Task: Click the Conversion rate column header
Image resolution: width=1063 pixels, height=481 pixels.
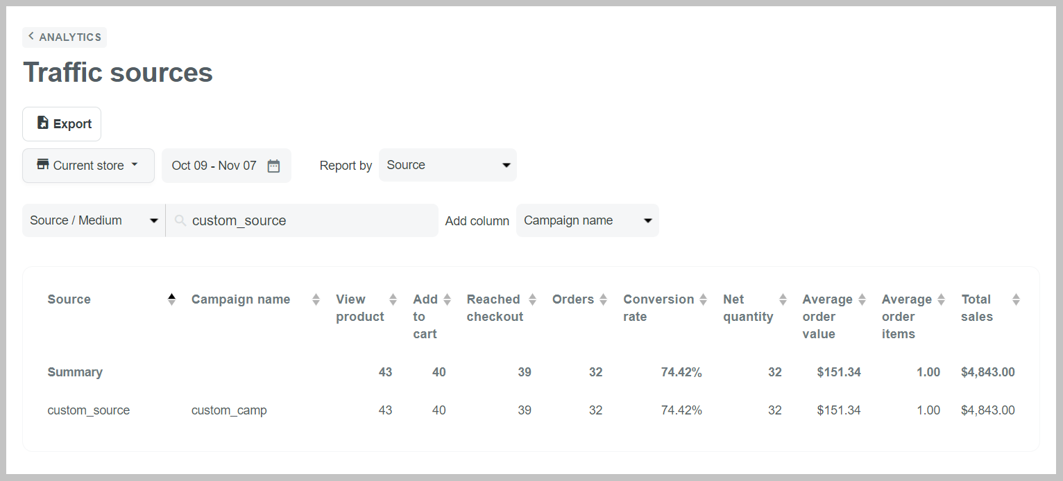Action: 658,308
